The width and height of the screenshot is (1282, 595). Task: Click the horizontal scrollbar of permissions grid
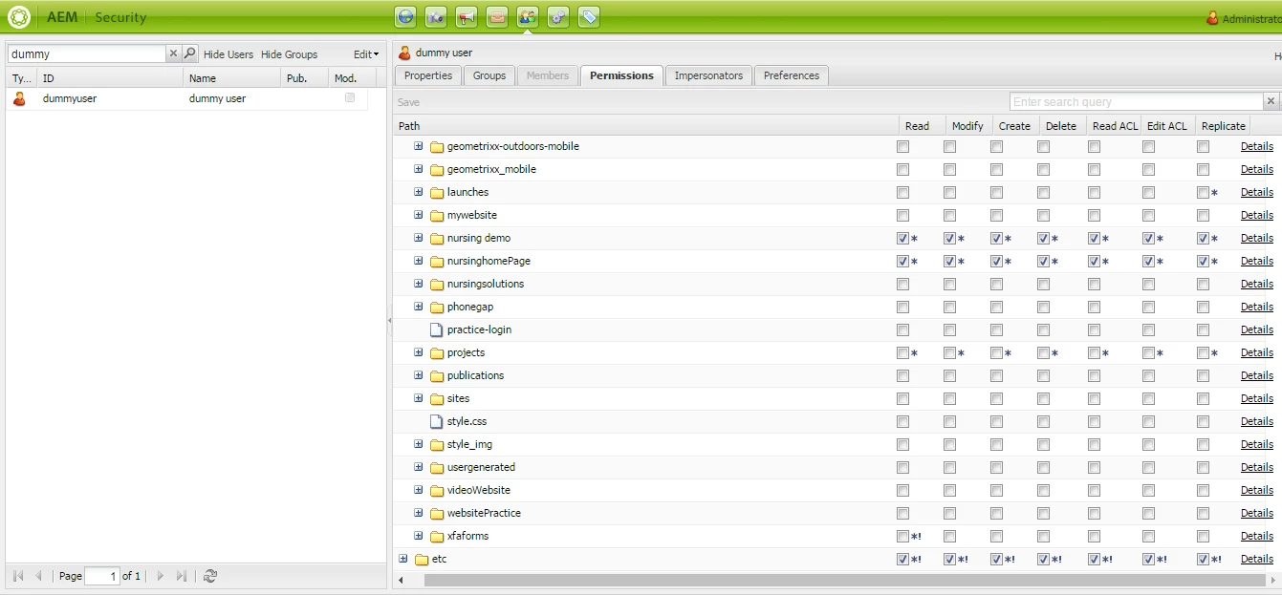(x=844, y=580)
